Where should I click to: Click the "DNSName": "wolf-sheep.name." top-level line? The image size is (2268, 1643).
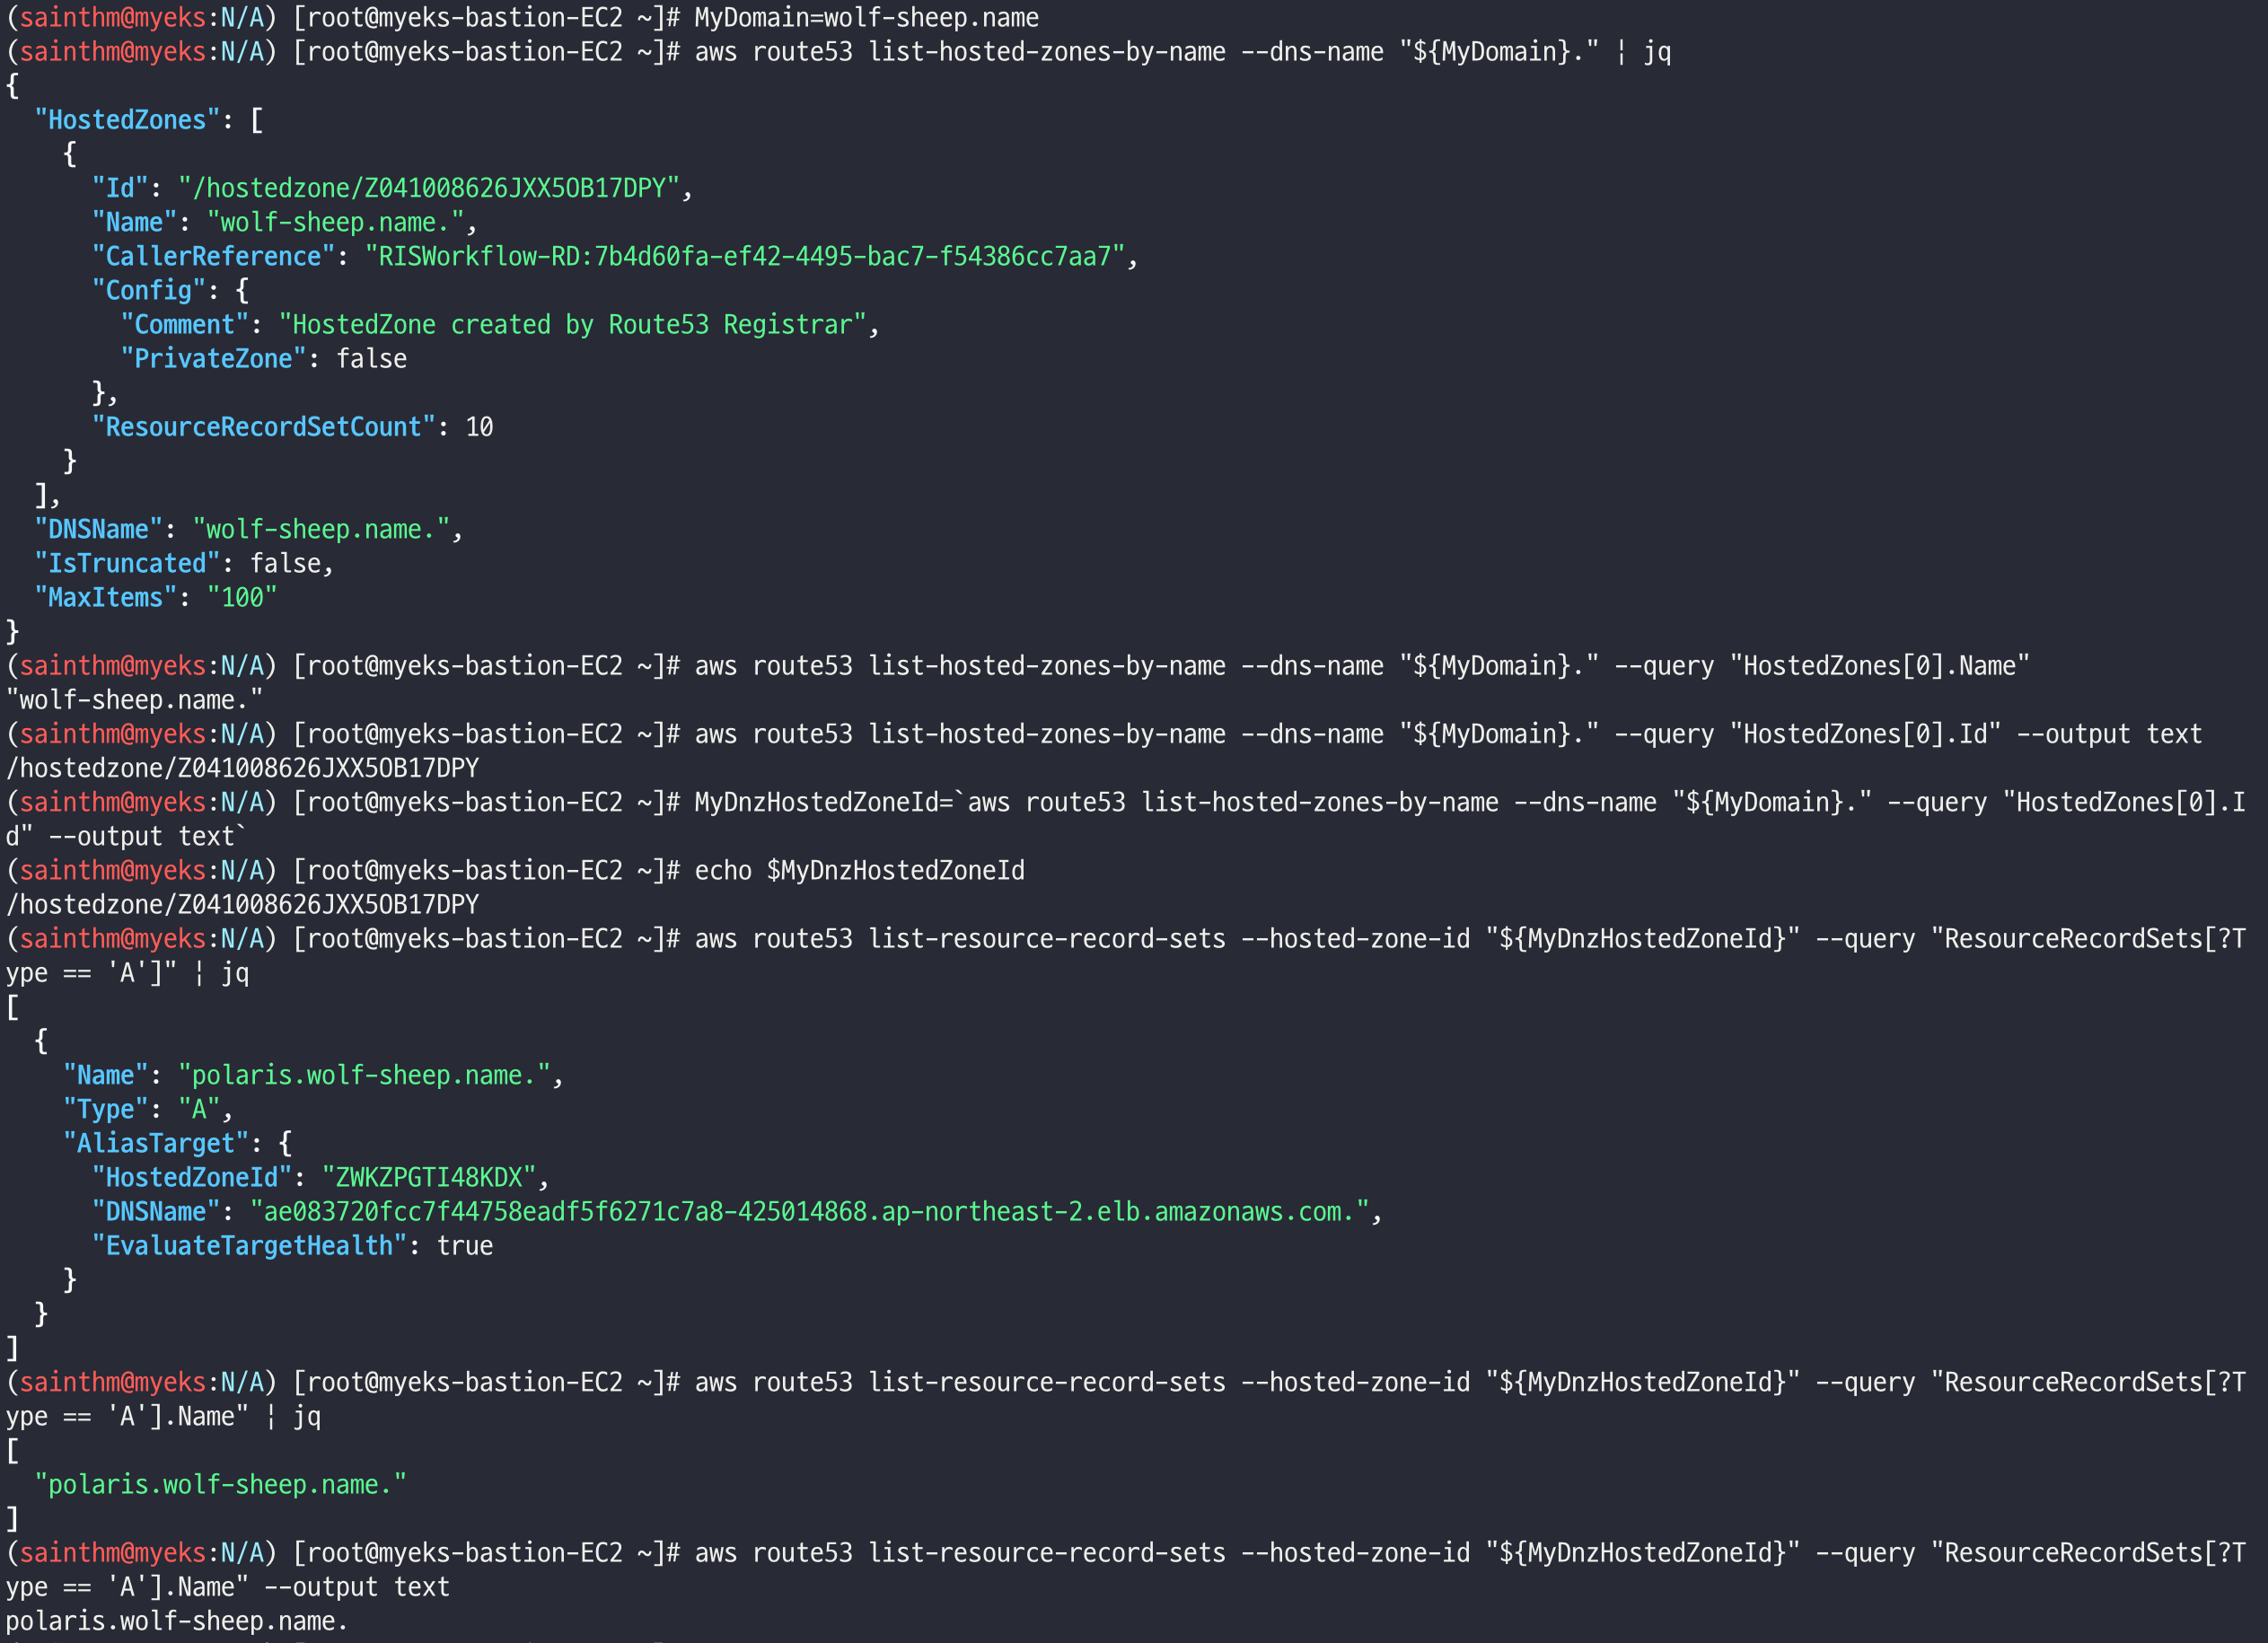[x=248, y=529]
